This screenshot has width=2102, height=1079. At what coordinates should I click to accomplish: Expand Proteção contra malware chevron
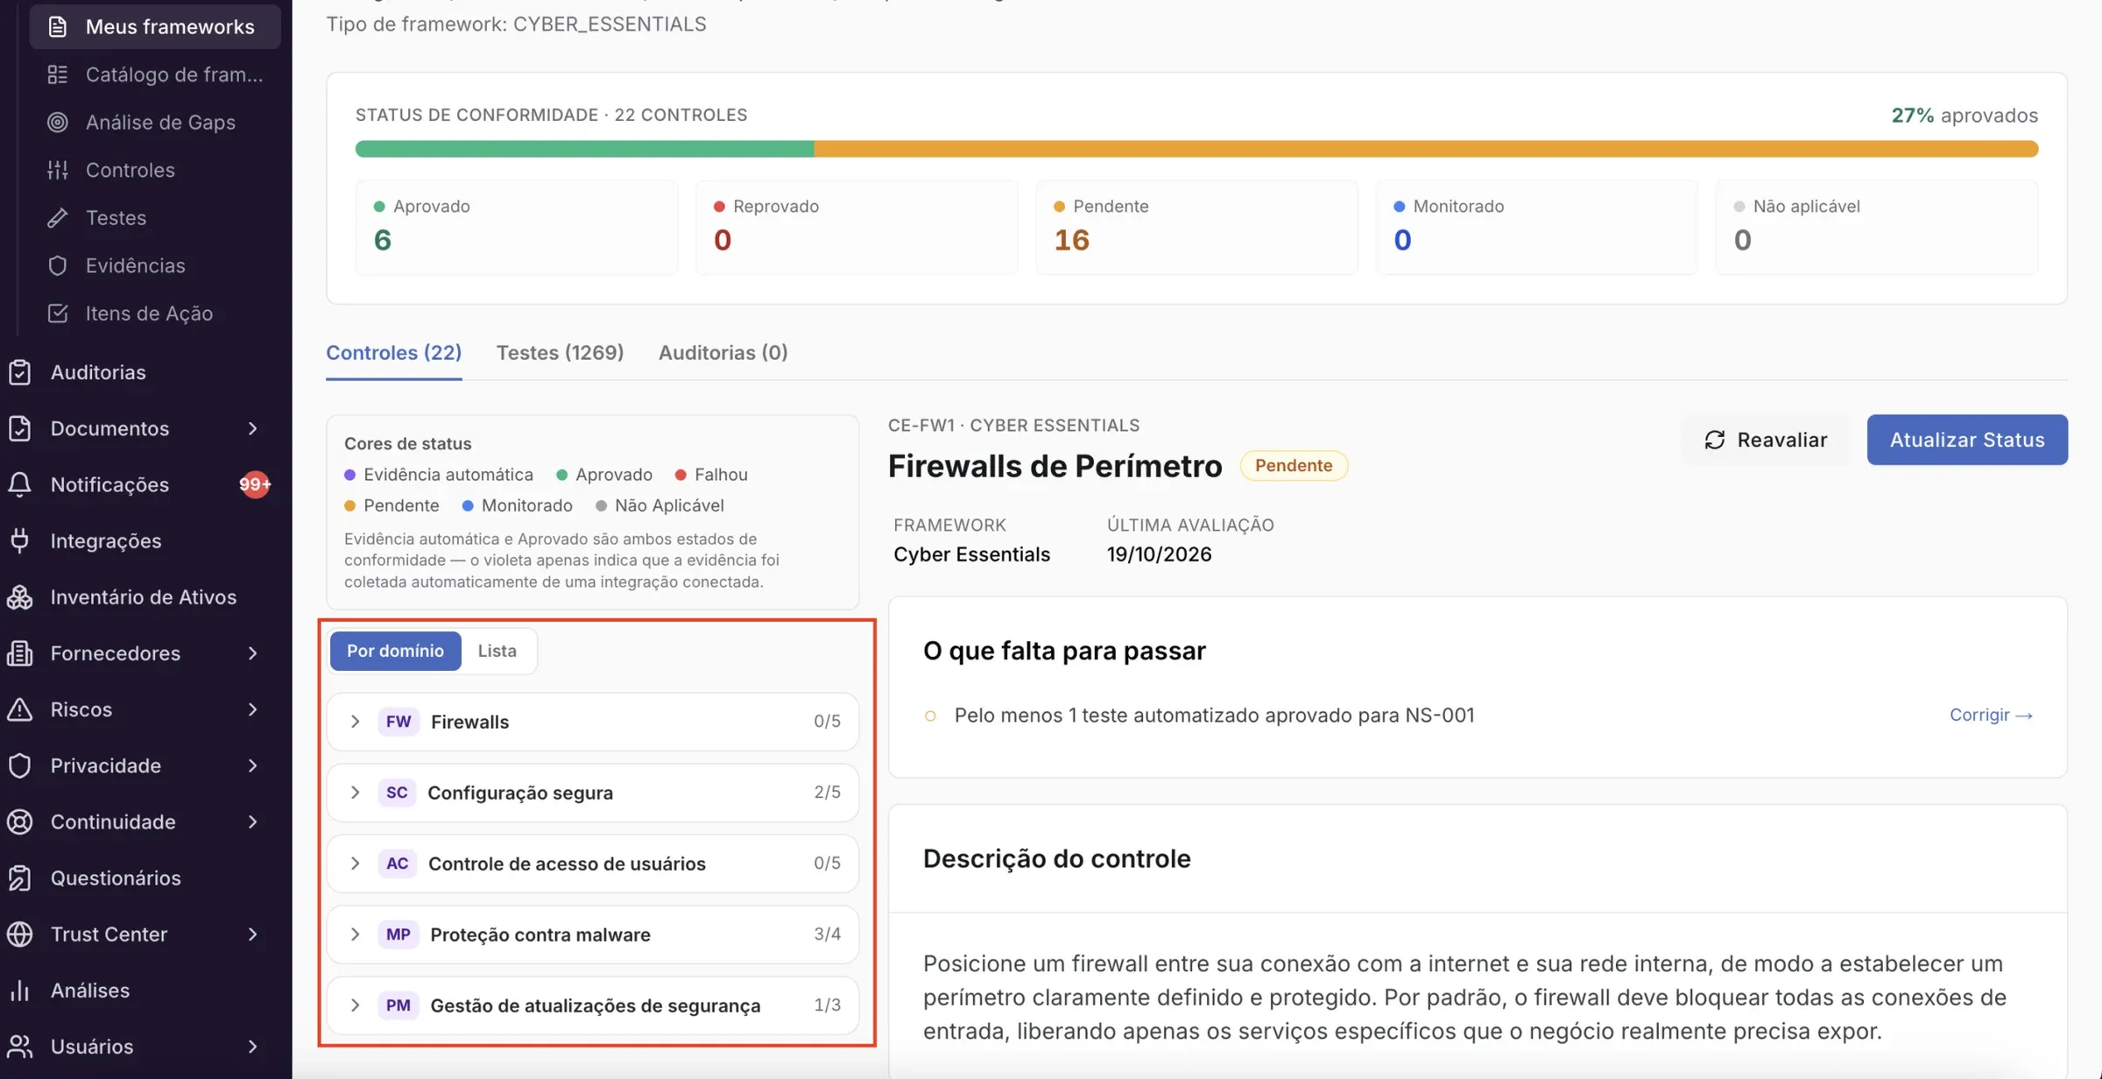point(355,934)
